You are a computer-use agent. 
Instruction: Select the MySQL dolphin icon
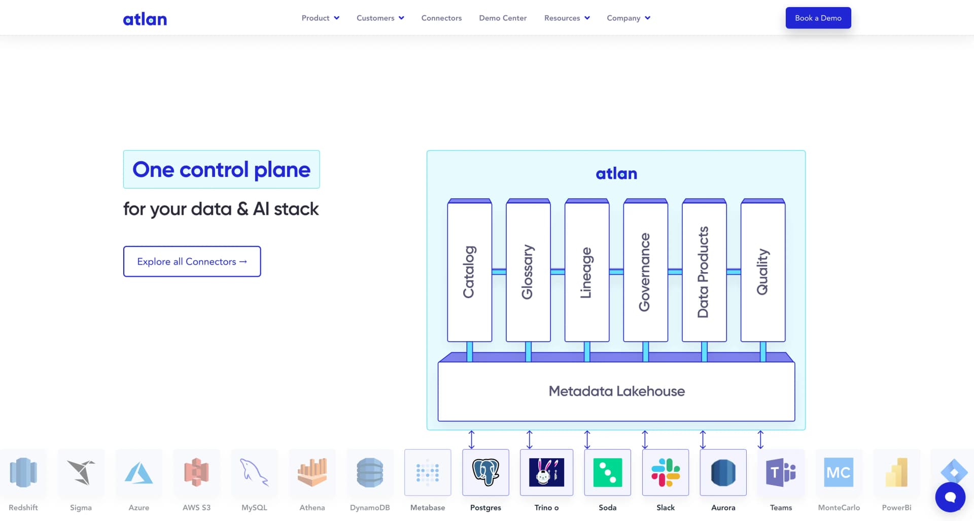pyautogui.click(x=254, y=472)
